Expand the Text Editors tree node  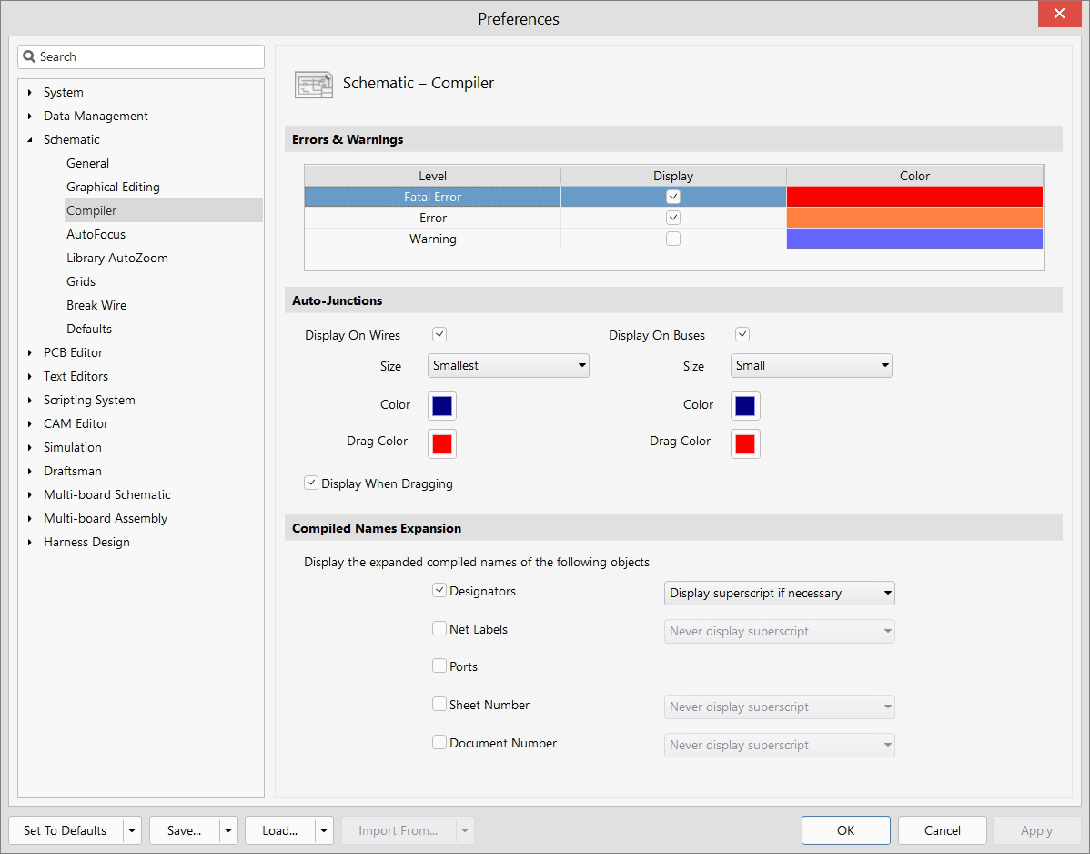click(x=30, y=376)
